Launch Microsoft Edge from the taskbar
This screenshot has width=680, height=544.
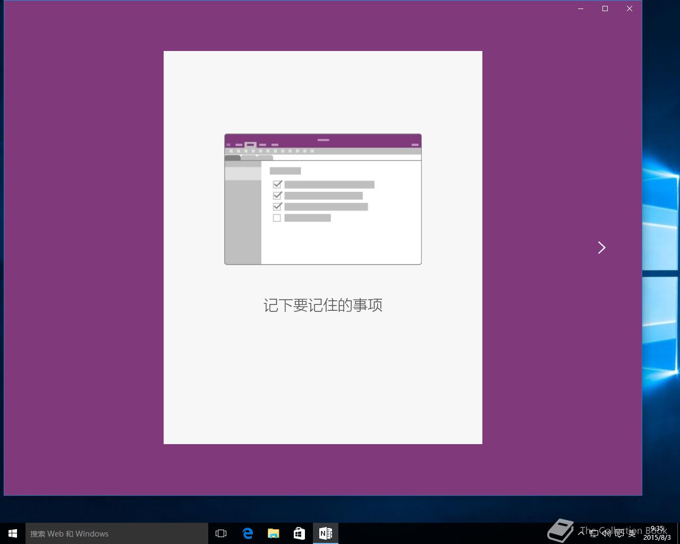[248, 533]
